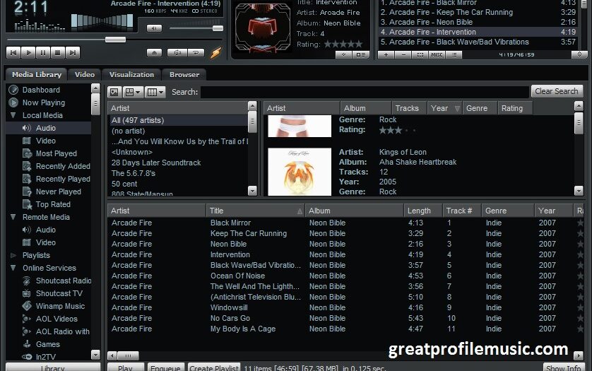Click the Play transport button
Screen dimensions: 592x371
(28, 52)
